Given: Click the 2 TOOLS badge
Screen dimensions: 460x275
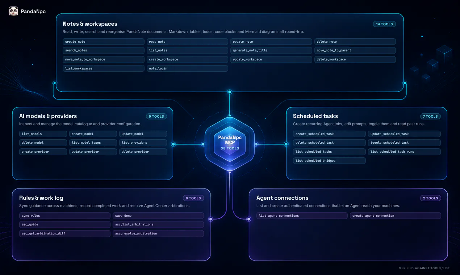Looking at the screenshot, I should [431, 198].
